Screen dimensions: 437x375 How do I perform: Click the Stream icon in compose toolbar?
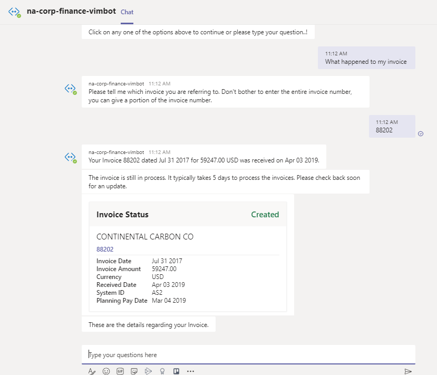point(148,371)
